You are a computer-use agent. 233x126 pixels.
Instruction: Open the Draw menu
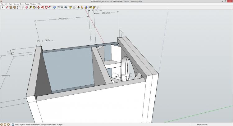point(22,4)
